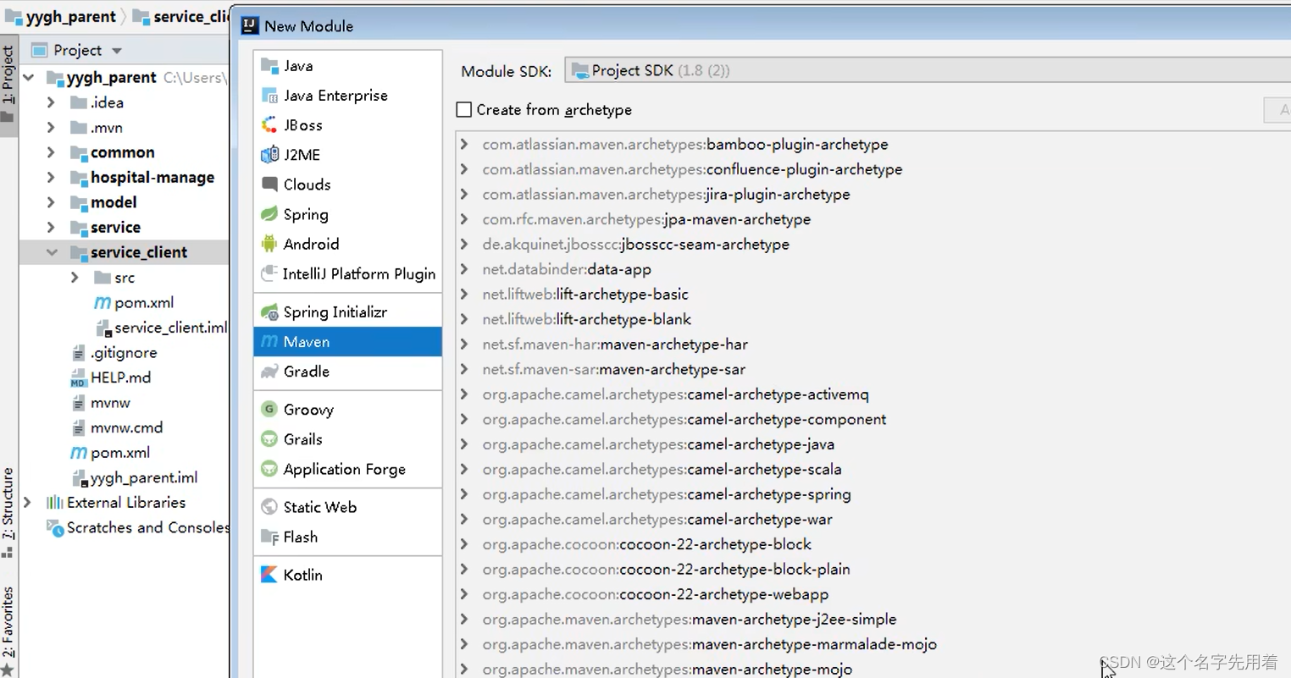Choose the JBoss module icon
The image size is (1291, 678).
point(269,125)
